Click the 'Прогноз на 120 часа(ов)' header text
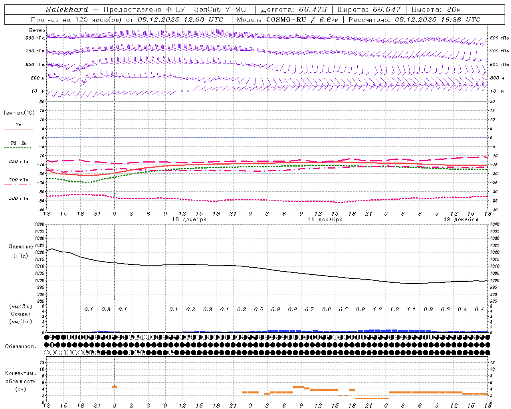511x409 pixels. [77, 20]
